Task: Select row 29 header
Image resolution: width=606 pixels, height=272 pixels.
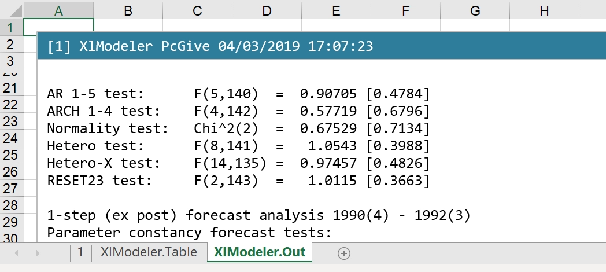Action: pos(12,222)
